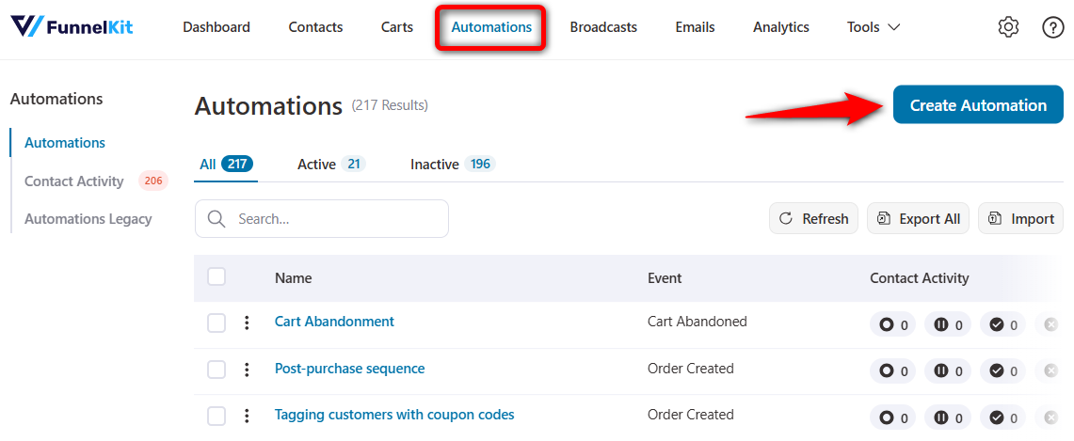Click the Refresh button
Viewport: 1074px width, 441px height.
(813, 219)
